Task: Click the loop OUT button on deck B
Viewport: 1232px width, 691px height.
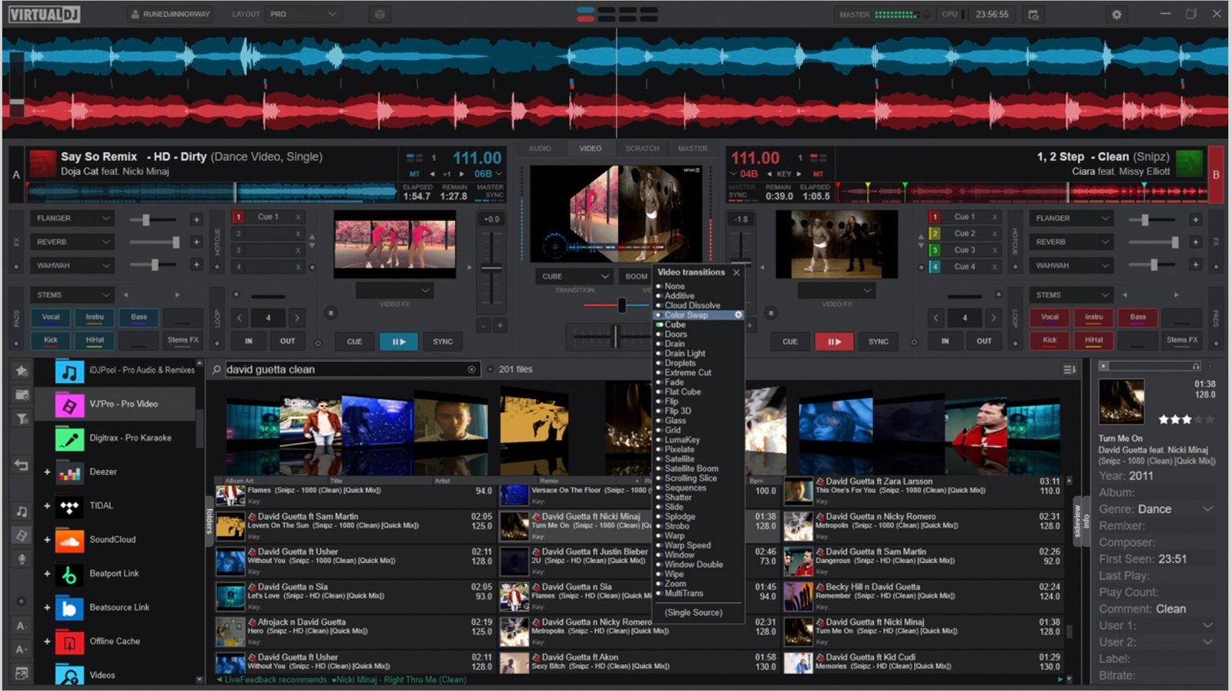Action: (984, 341)
